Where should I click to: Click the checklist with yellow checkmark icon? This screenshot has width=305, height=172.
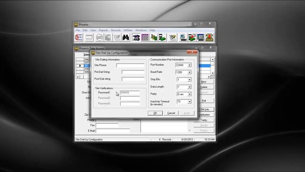click(x=173, y=37)
